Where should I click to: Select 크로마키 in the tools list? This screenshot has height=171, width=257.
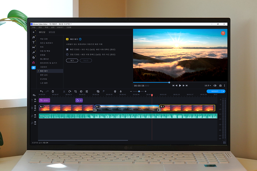coord(43,67)
